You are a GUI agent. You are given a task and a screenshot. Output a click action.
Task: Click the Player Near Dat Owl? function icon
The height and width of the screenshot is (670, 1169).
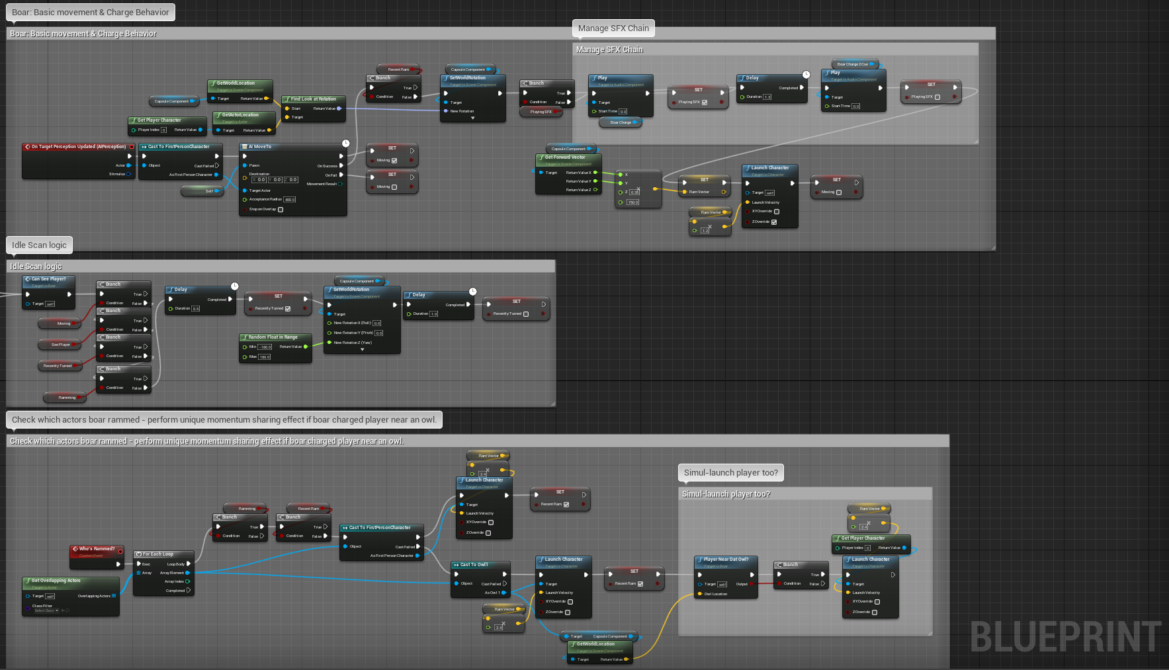(700, 560)
